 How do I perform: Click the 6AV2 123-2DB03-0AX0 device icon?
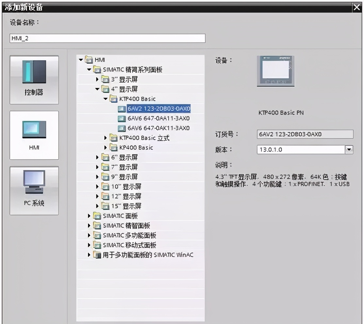pos(122,108)
